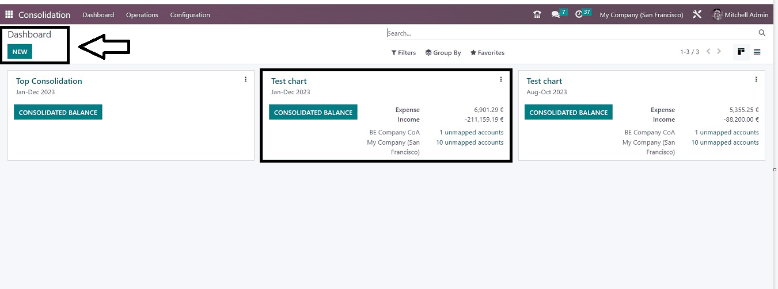The width and height of the screenshot is (778, 289).
Task: Click the 6,901.29 € expense value
Action: pos(488,110)
